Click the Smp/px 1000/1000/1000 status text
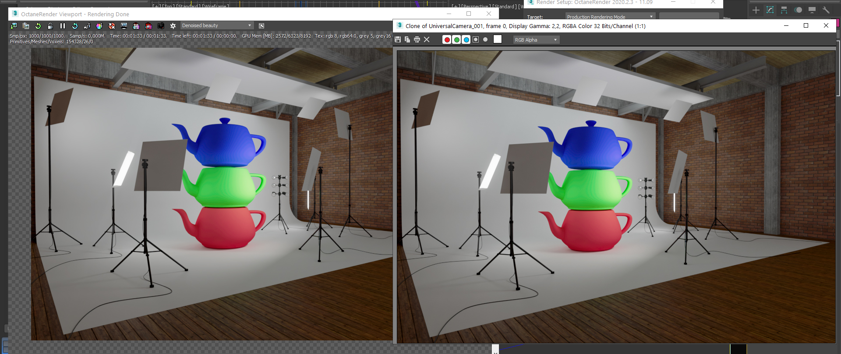 [37, 36]
